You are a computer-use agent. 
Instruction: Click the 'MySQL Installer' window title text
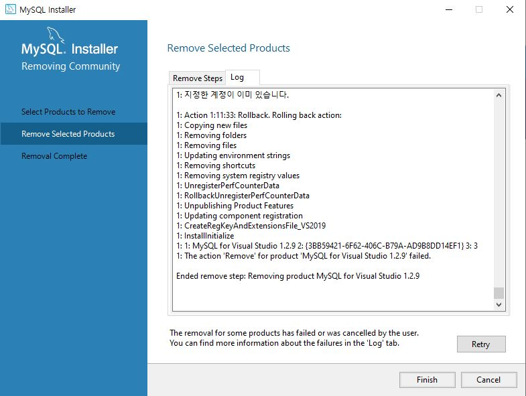(48, 10)
